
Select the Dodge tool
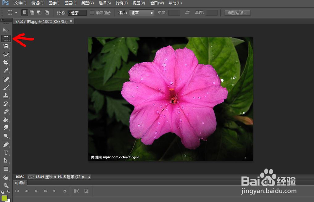pos(6,136)
